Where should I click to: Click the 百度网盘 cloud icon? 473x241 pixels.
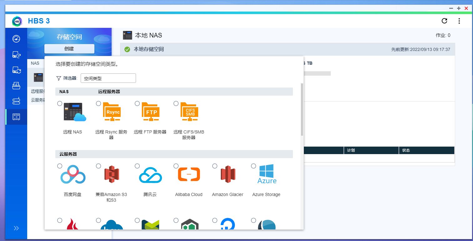click(73, 174)
